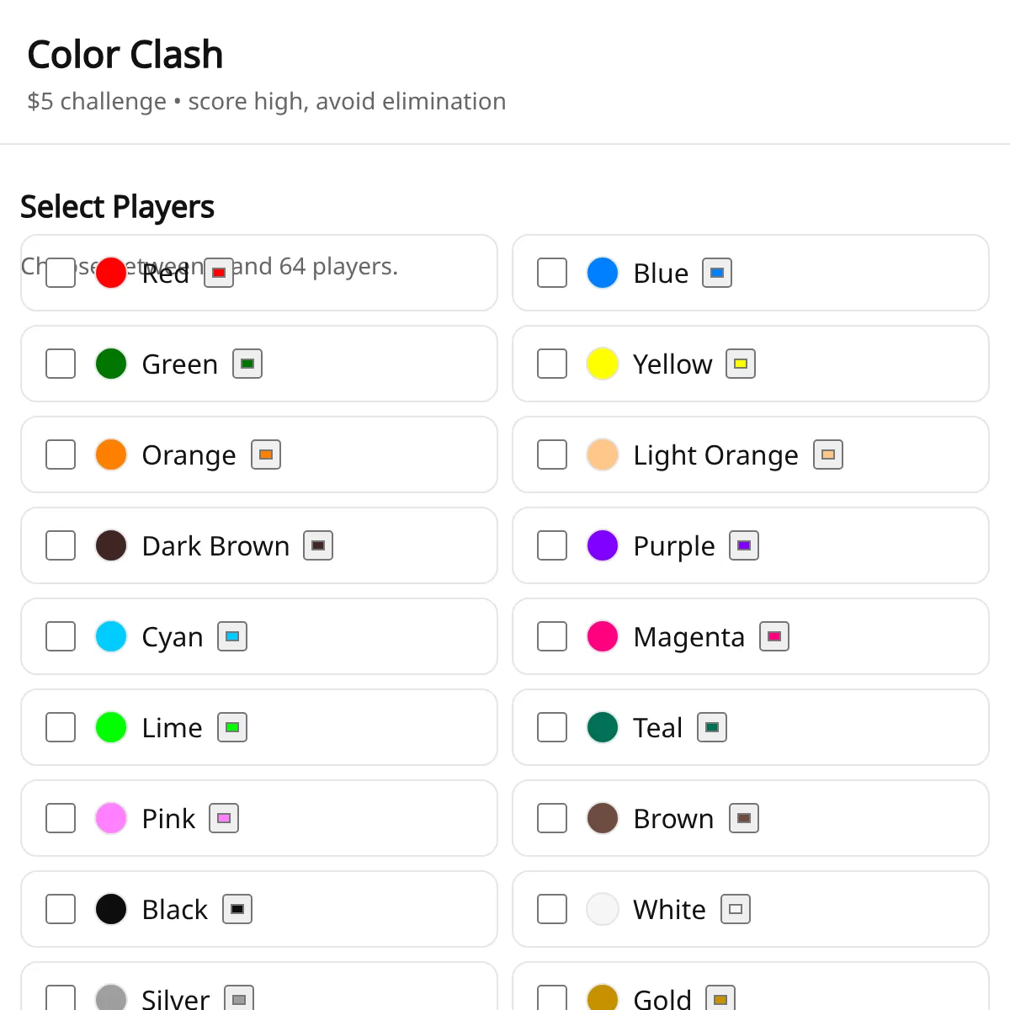The image size is (1010, 1010).
Task: Tick the Purple player checkbox
Action: 552,545
